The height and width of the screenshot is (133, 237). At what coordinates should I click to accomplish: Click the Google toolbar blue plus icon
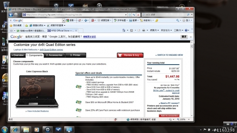[x=86, y=20]
